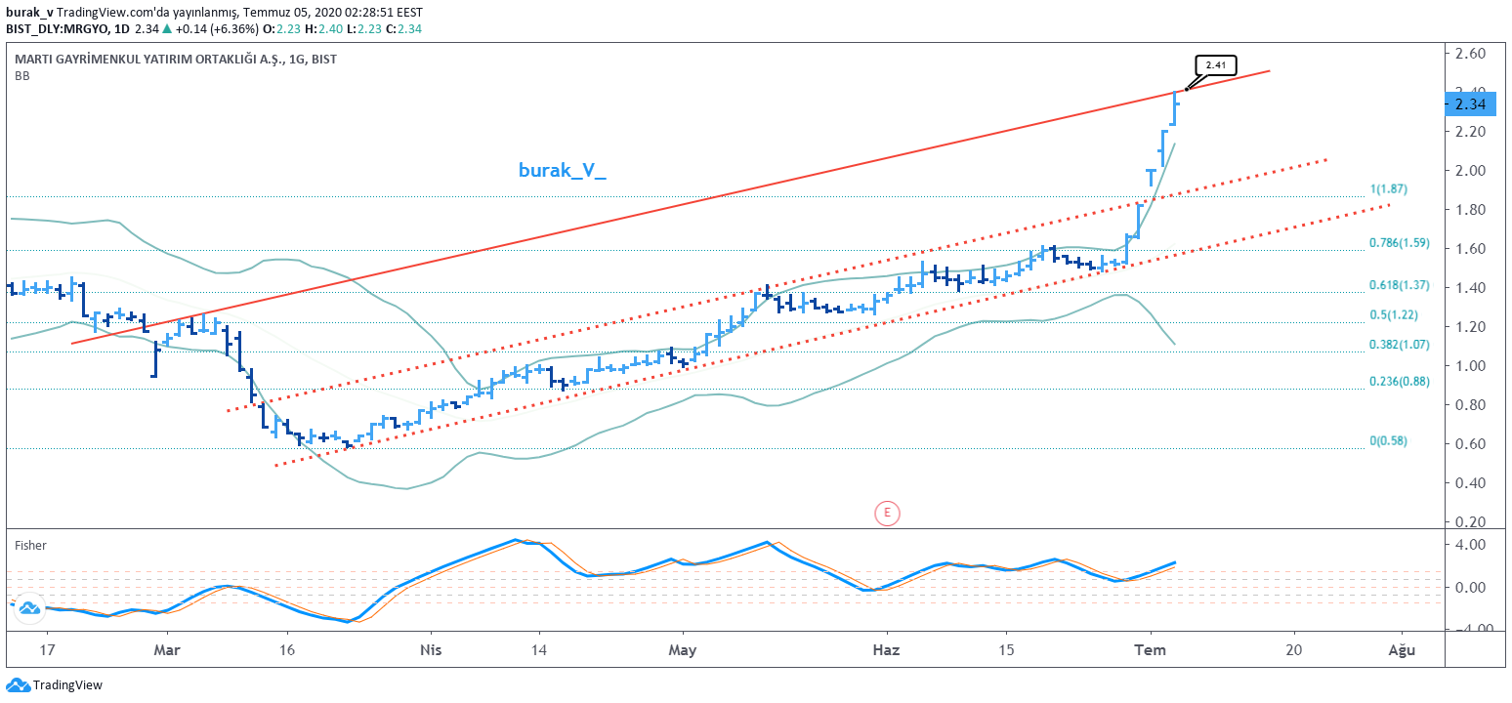This screenshot has height=703, width=1512.
Task: Click the burak_V_ text annotation
Action: pos(562,170)
